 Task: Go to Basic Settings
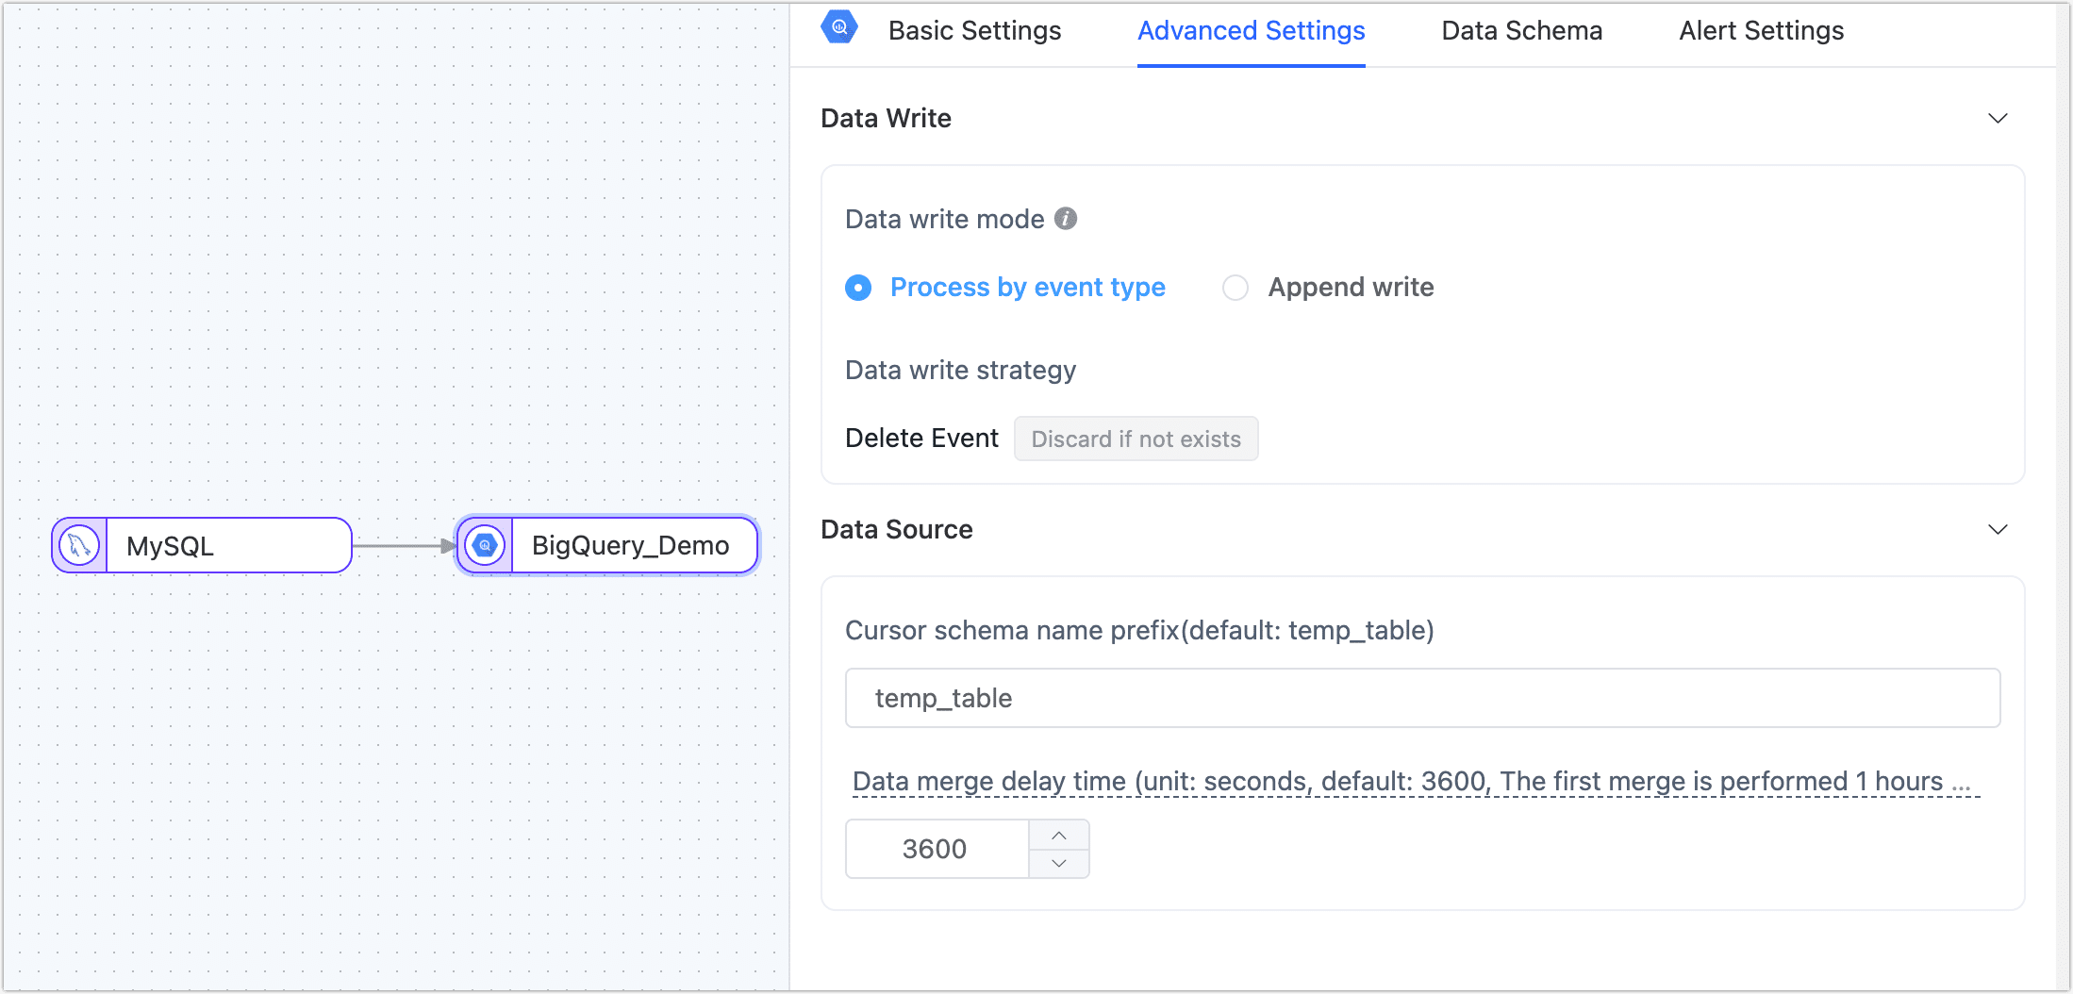pos(974,30)
